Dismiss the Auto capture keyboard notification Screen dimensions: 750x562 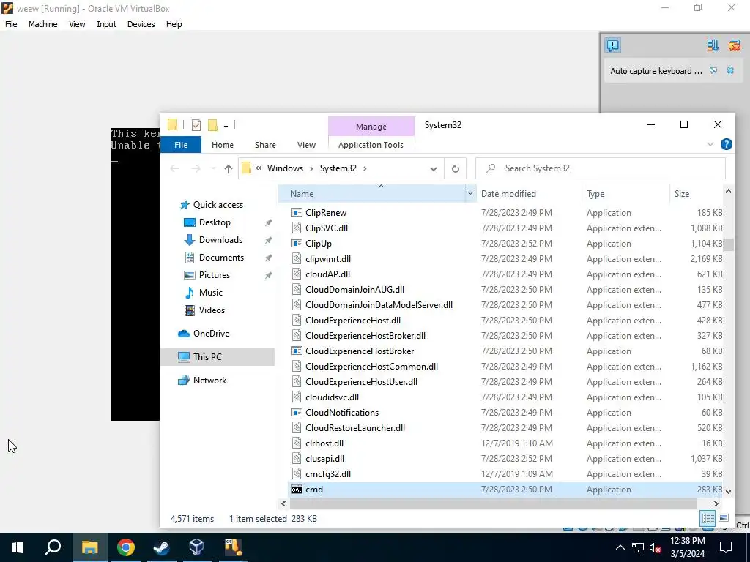(730, 71)
